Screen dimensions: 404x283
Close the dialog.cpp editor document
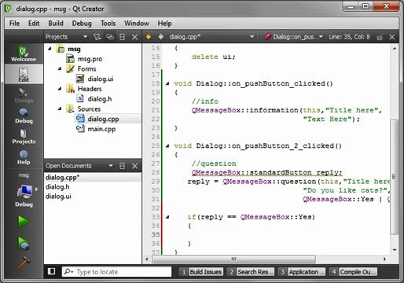coord(392,37)
